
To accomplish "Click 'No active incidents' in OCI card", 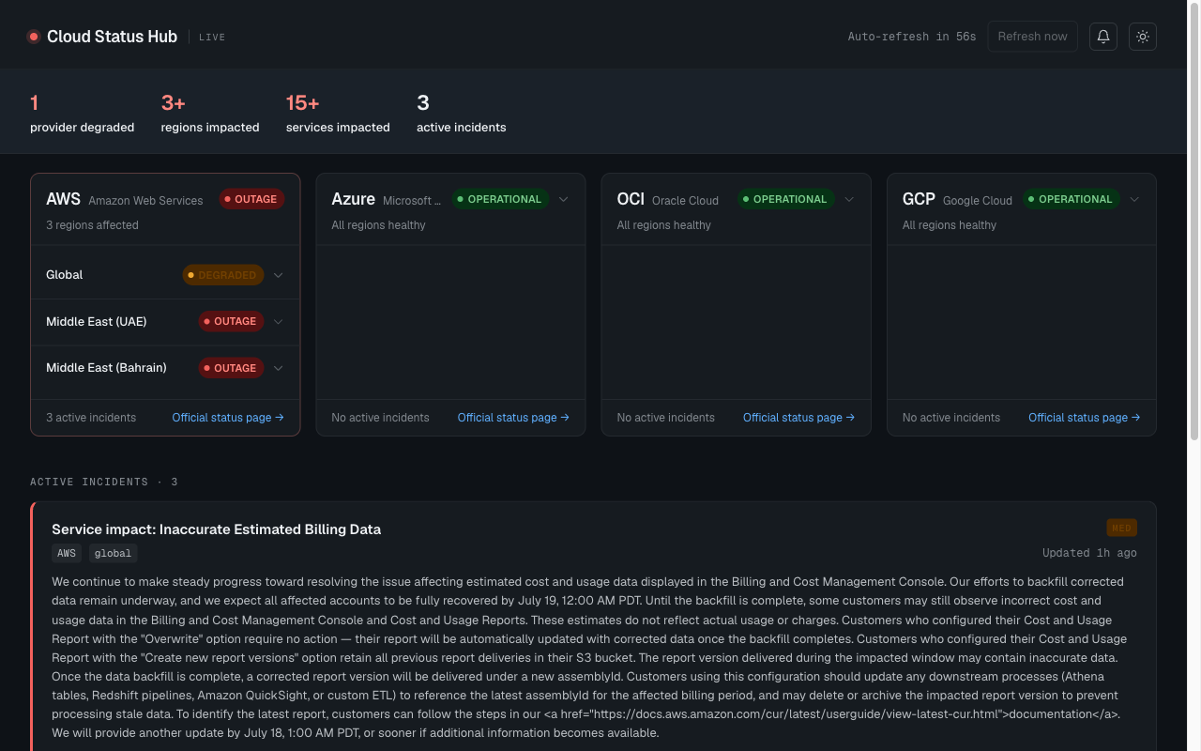I will pos(665,418).
